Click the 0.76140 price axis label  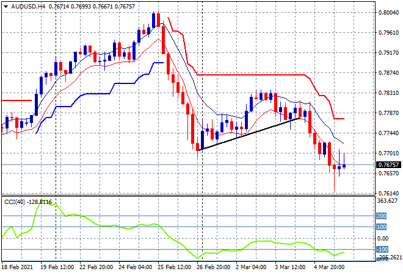(x=388, y=193)
